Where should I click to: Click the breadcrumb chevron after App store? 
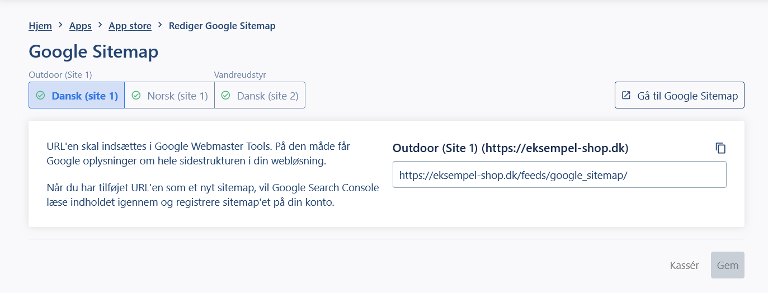pyautogui.click(x=160, y=25)
